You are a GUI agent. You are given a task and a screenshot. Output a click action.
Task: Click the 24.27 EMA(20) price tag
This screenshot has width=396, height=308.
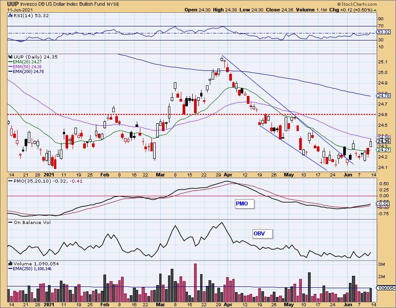pyautogui.click(x=384, y=150)
